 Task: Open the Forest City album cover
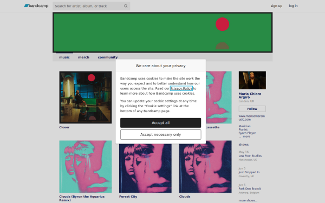coord(145,168)
